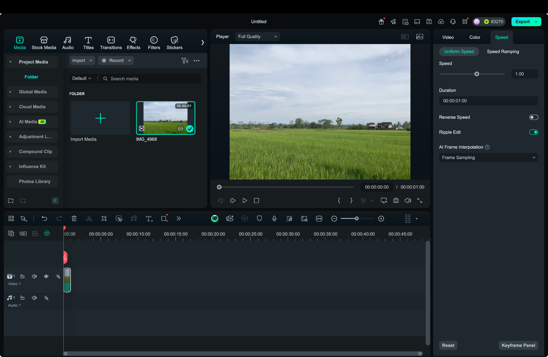Click the split scissors icon in toolbar
548x357 pixels.
coord(89,218)
